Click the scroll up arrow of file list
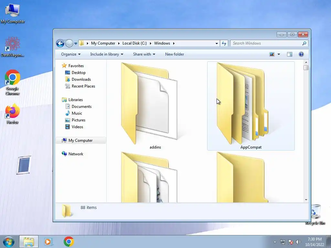 [x=306, y=62]
